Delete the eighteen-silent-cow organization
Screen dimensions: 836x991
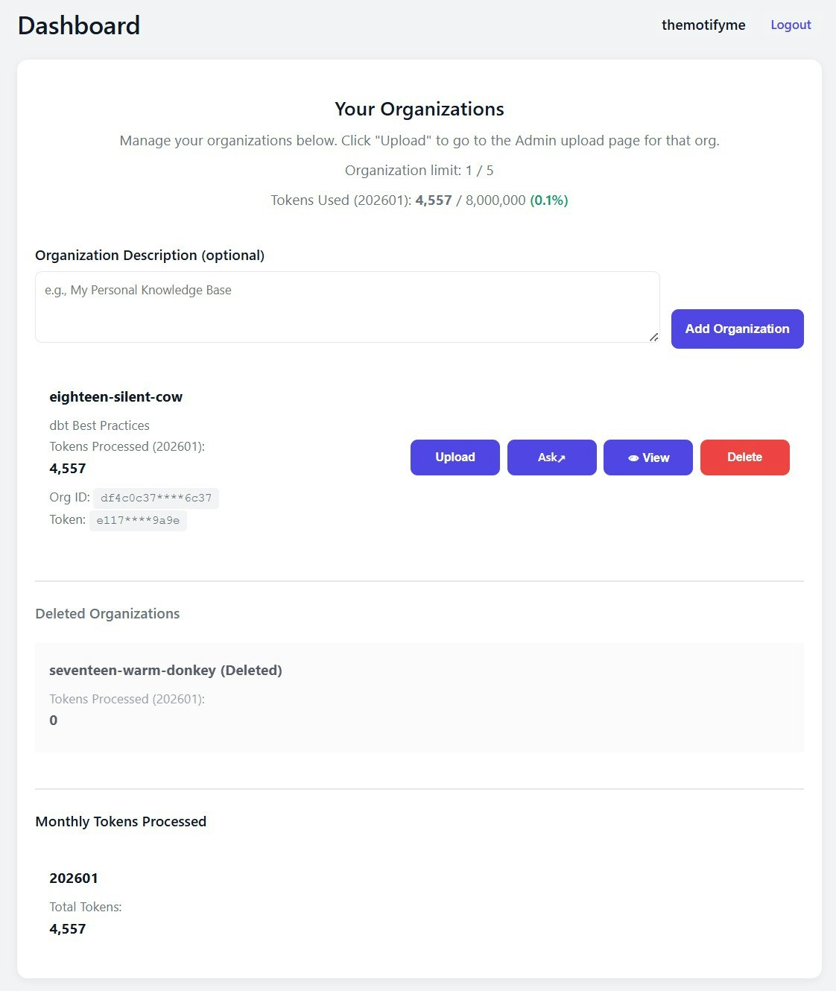[x=744, y=457]
